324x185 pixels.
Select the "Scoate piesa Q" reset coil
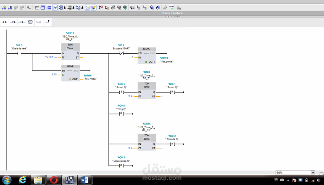click(121, 166)
